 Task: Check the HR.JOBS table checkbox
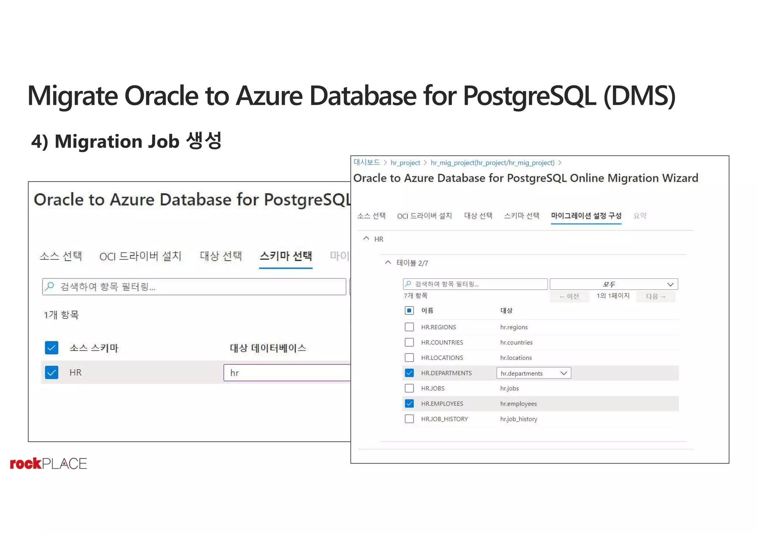(409, 388)
